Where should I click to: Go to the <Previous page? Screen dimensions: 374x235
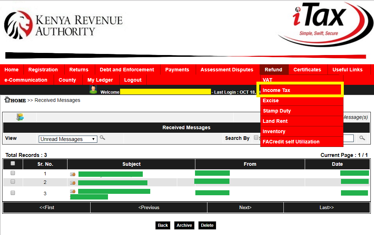pyautogui.click(x=149, y=207)
